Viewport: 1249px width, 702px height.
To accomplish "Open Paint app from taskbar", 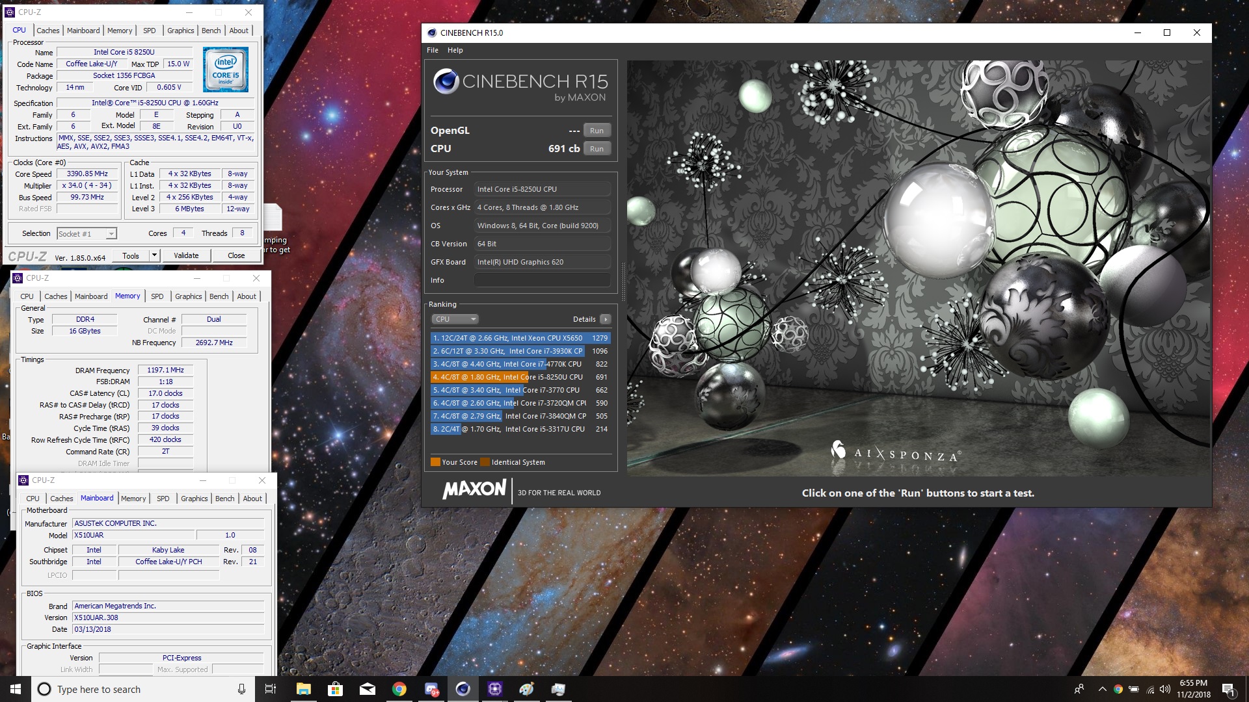I will pyautogui.click(x=526, y=689).
